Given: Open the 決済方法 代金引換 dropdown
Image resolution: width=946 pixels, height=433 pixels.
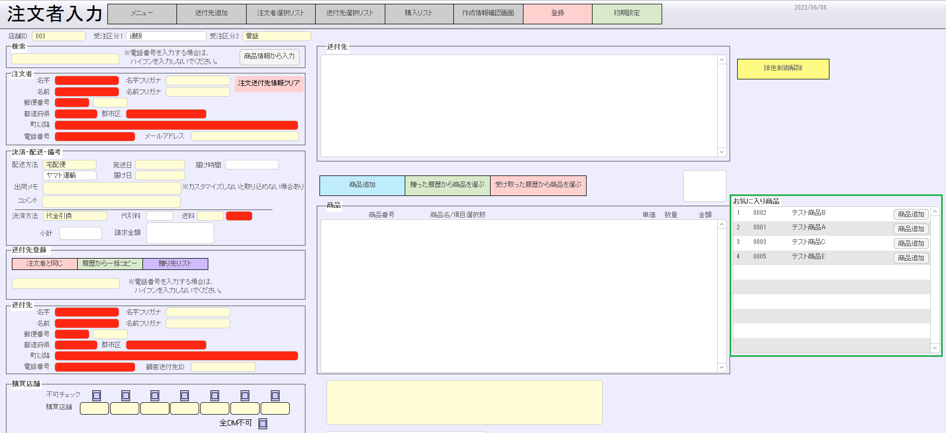Looking at the screenshot, I should point(75,216).
